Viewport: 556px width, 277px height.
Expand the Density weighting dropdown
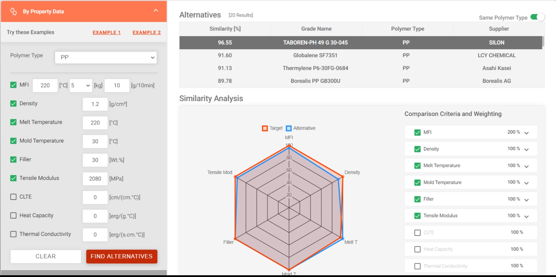526,149
